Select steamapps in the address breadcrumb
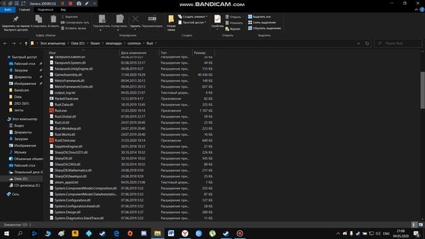The height and width of the screenshot is (239, 425). [x=114, y=43]
